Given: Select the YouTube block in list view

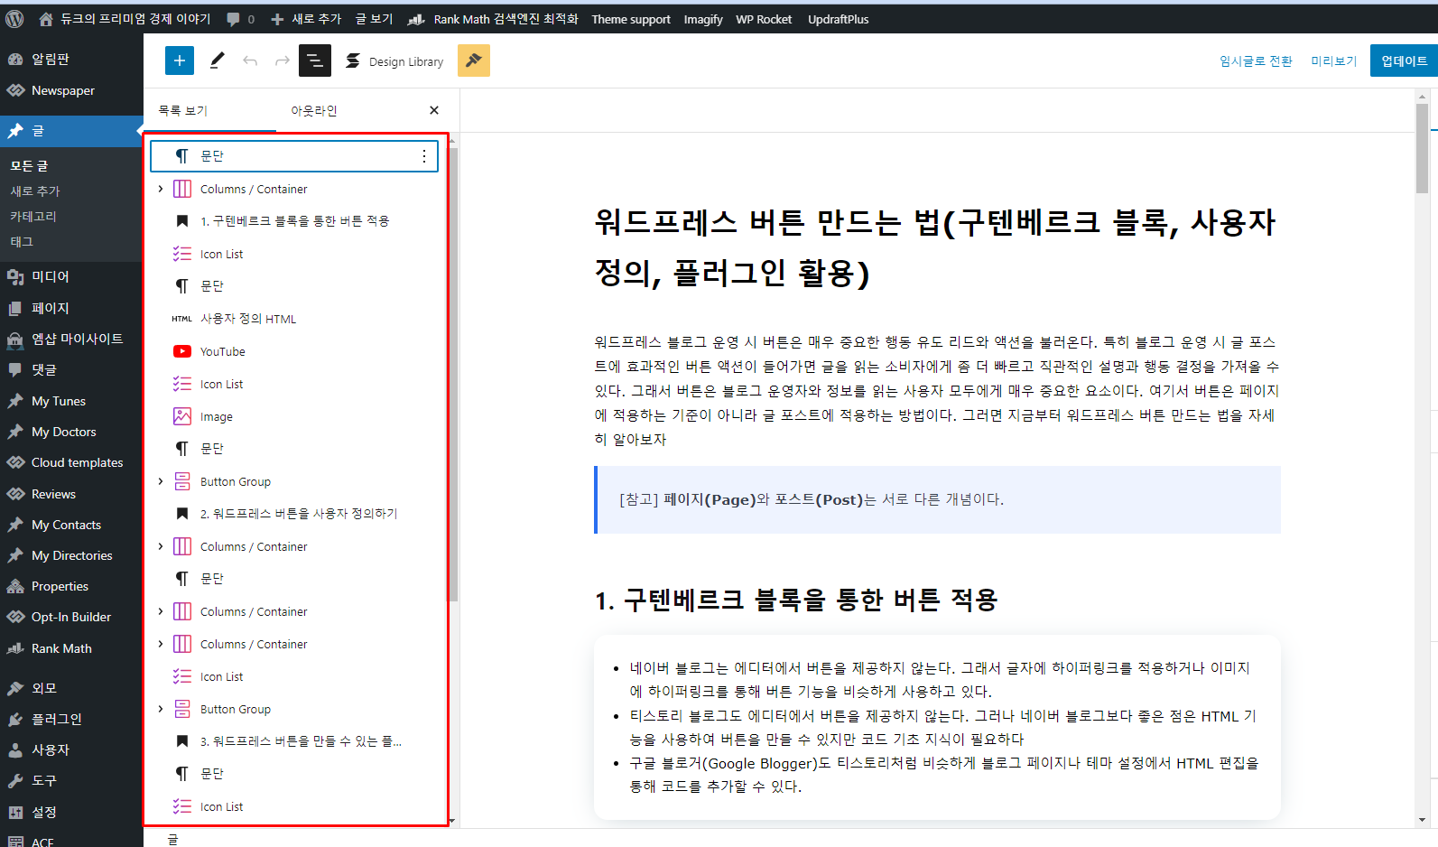Looking at the screenshot, I should click(x=294, y=351).
